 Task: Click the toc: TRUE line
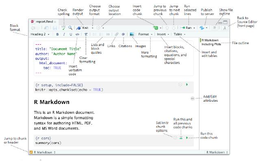tap(52, 68)
